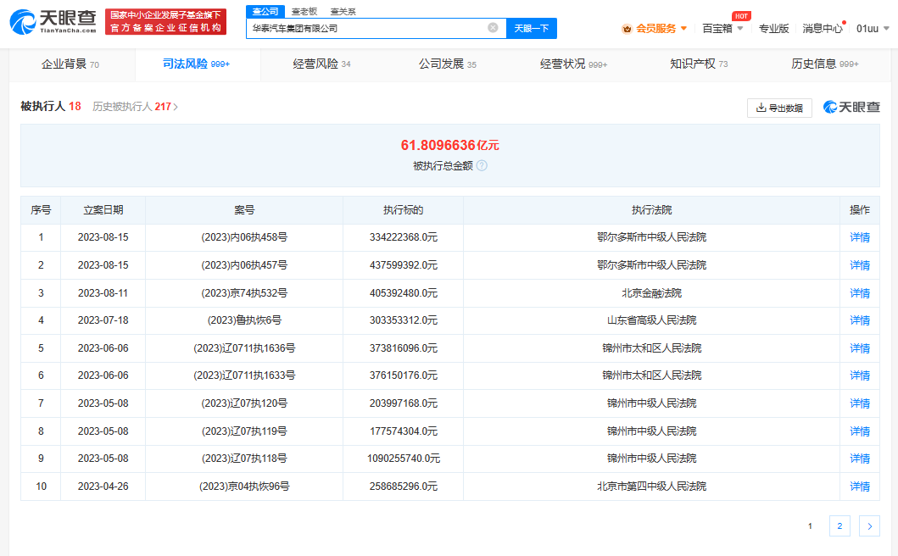The height and width of the screenshot is (556, 898).
Task: Click the 序号 column header
Action: click(41, 210)
